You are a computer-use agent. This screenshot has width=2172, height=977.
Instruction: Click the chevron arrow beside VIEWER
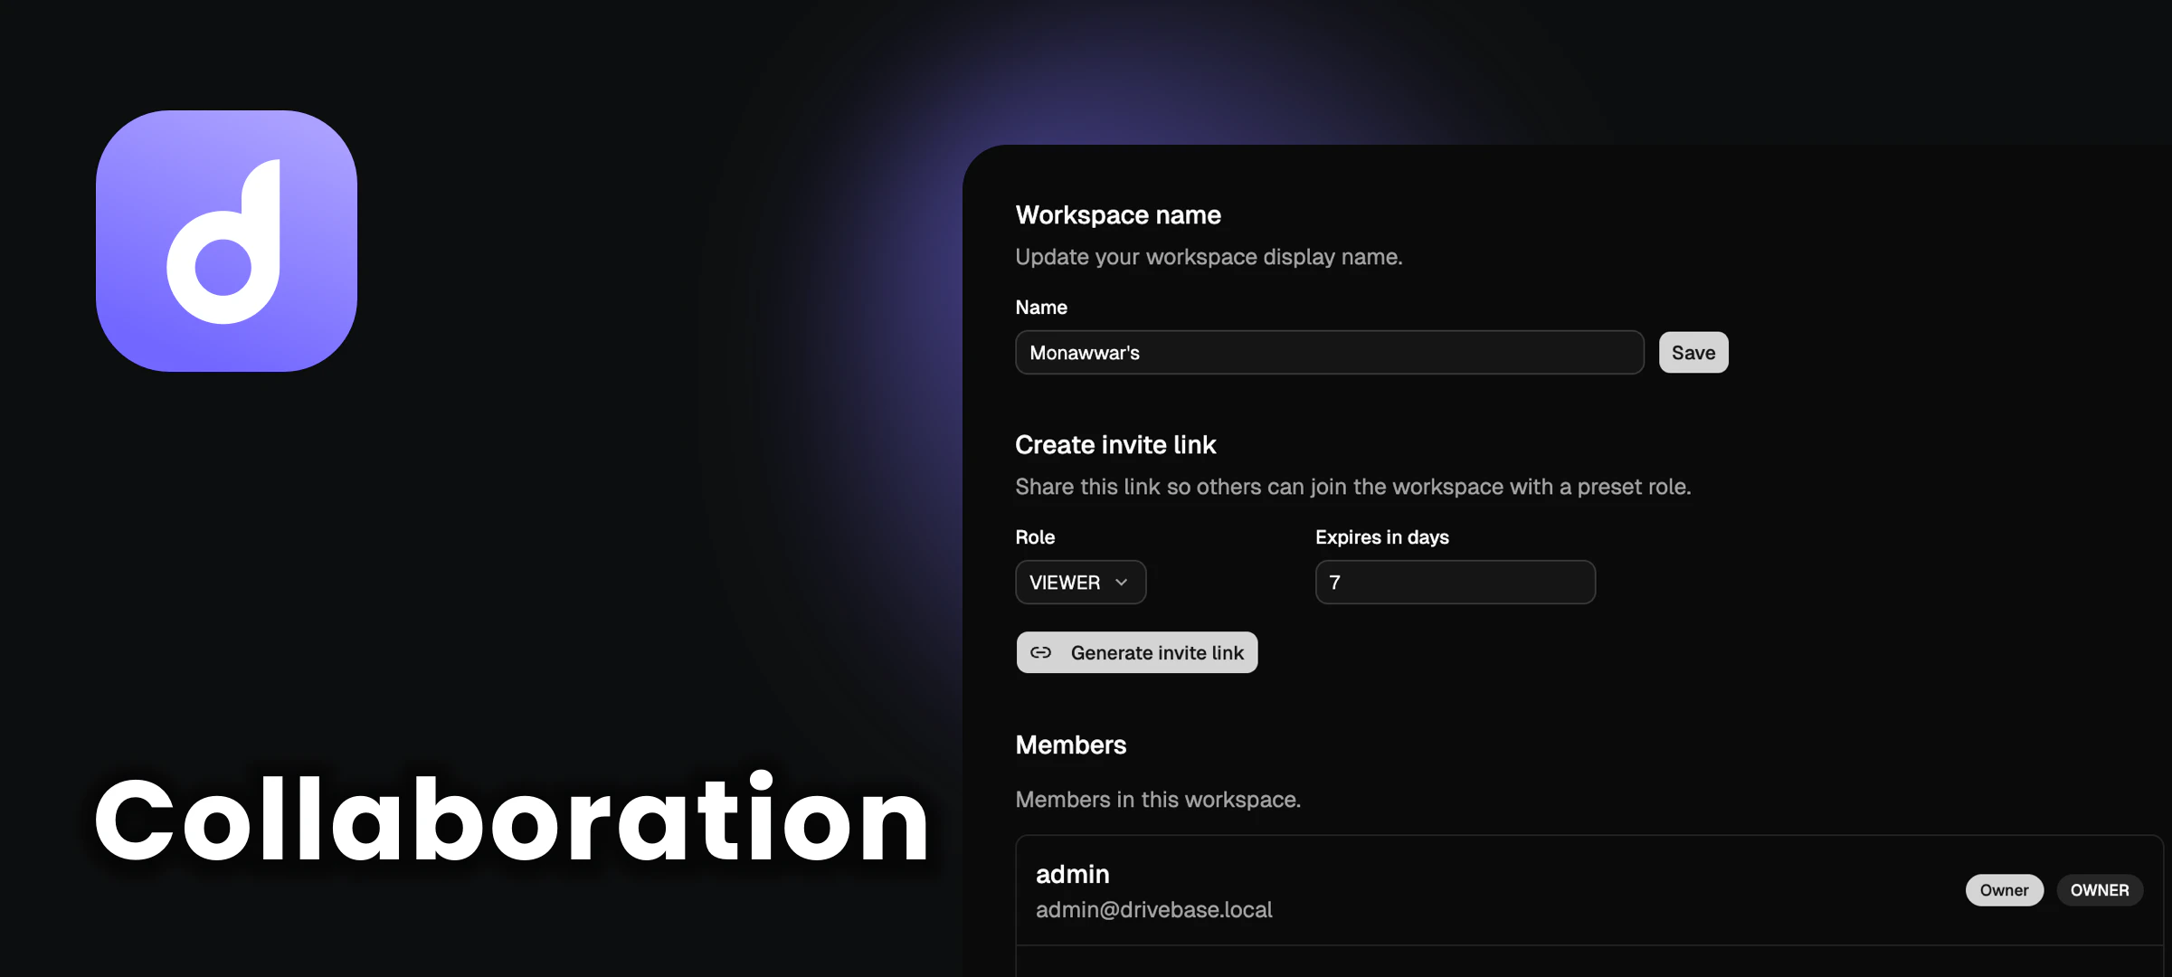[x=1122, y=583]
